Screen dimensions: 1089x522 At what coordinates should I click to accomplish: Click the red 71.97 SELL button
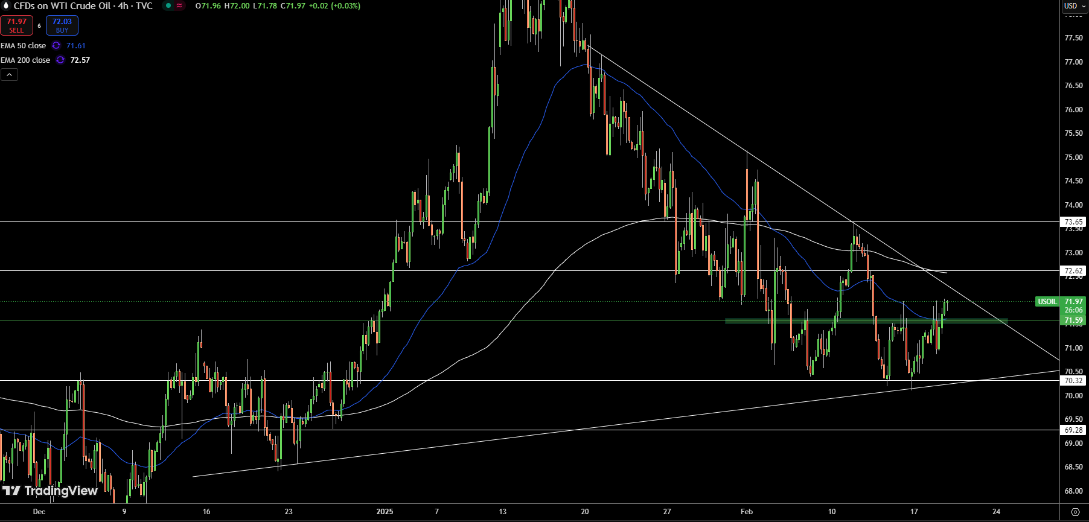click(x=17, y=25)
